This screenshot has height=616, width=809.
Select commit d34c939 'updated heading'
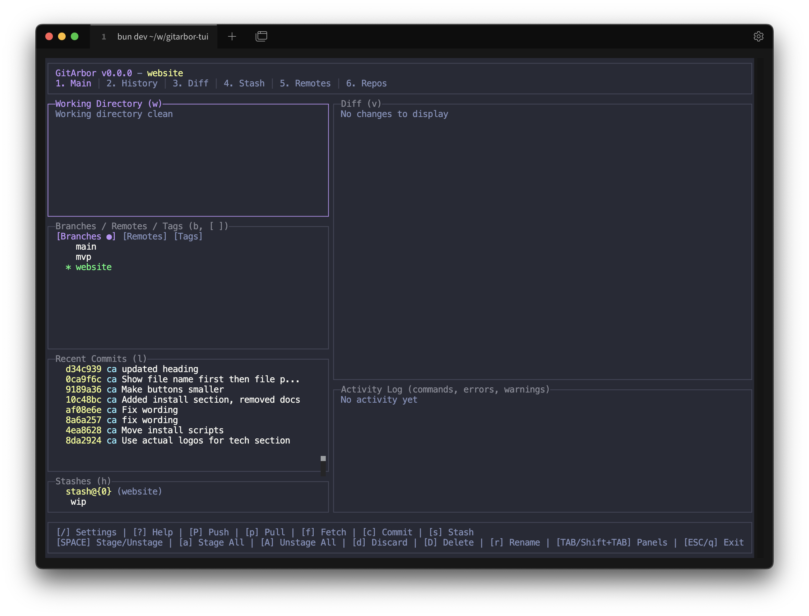pyautogui.click(x=132, y=369)
